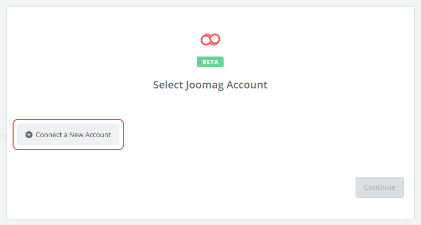The height and width of the screenshot is (225, 421).
Task: Hit the dark plus circle icon
Action: tap(29, 134)
